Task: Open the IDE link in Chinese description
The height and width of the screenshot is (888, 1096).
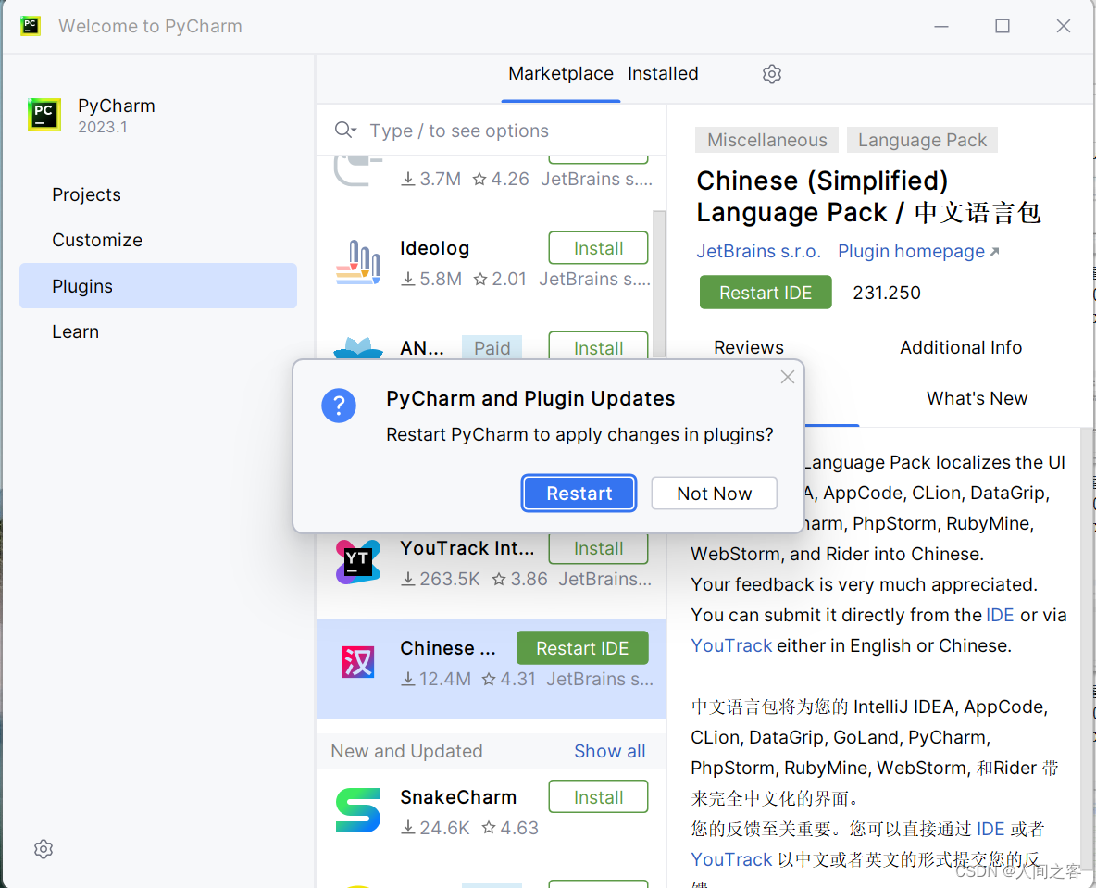Action: [990, 830]
